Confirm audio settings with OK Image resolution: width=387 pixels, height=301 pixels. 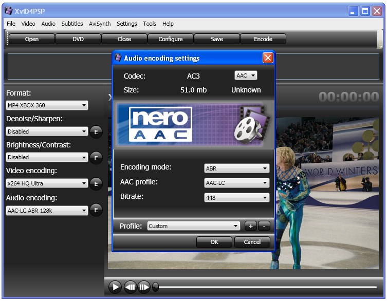tap(214, 242)
